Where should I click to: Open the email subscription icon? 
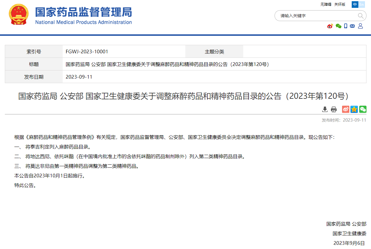[352, 26]
